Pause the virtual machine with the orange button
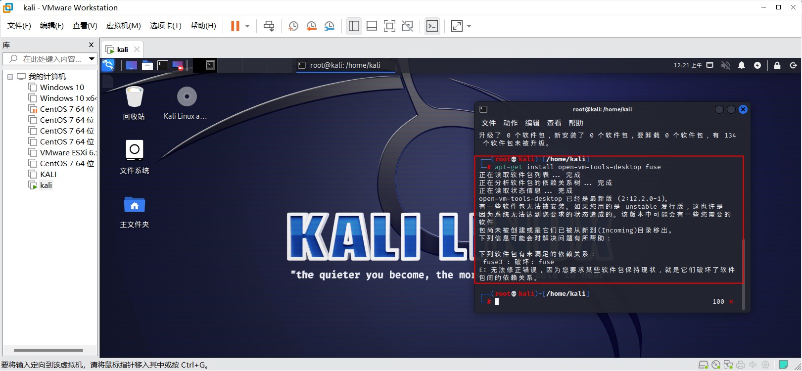The height and width of the screenshot is (371, 802). [x=235, y=26]
